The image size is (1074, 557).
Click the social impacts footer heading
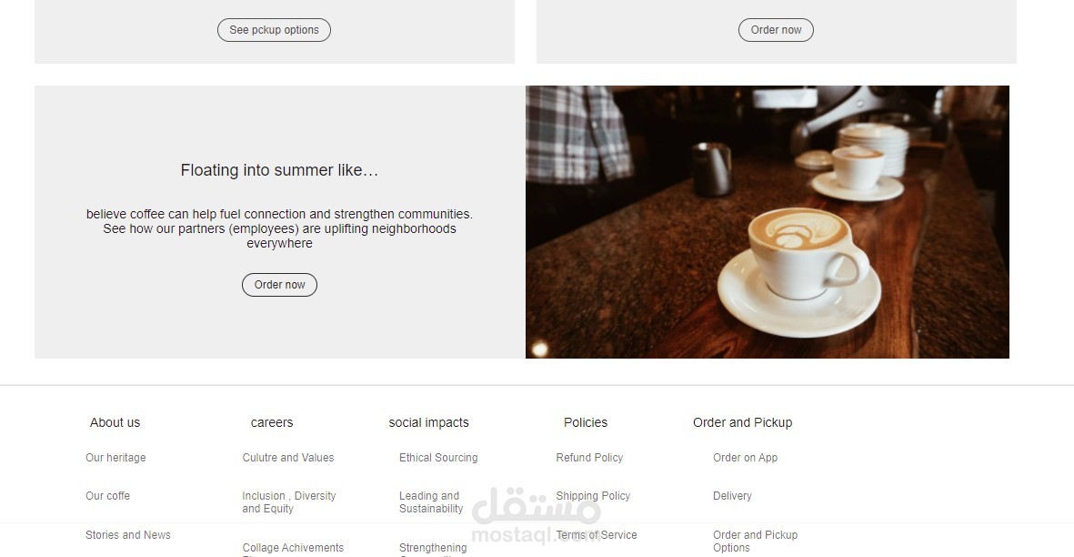pyautogui.click(x=428, y=422)
